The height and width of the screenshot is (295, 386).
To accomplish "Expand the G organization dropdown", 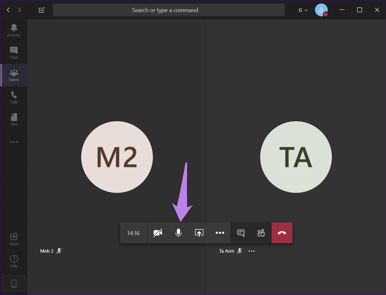I will point(303,10).
